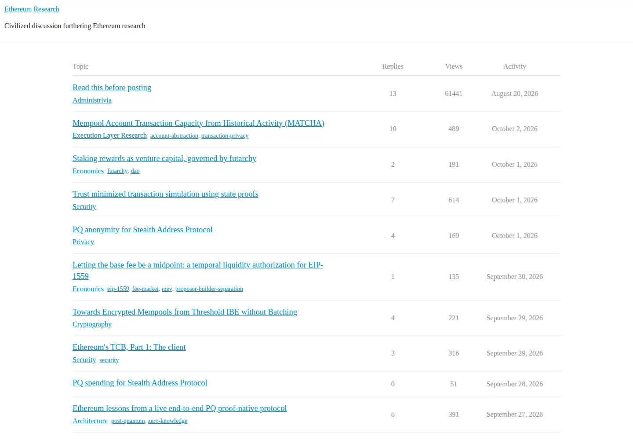Open "Ethereum's TCB, Part 1" topic
This screenshot has height=440, width=633.
[x=129, y=347]
